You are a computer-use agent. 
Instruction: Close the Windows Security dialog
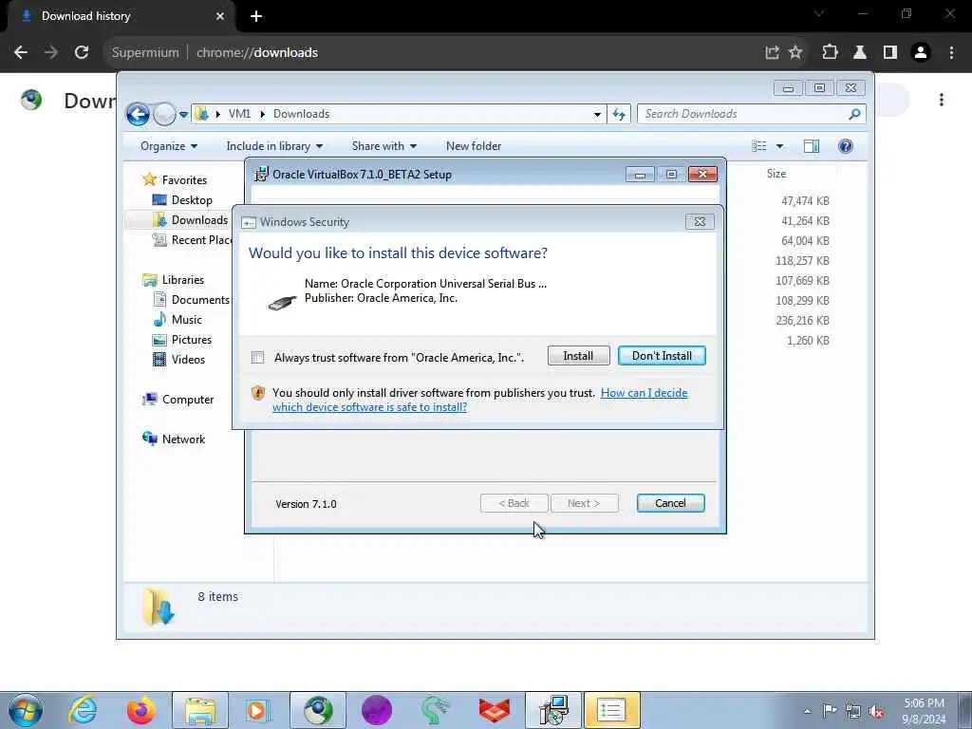pos(700,222)
